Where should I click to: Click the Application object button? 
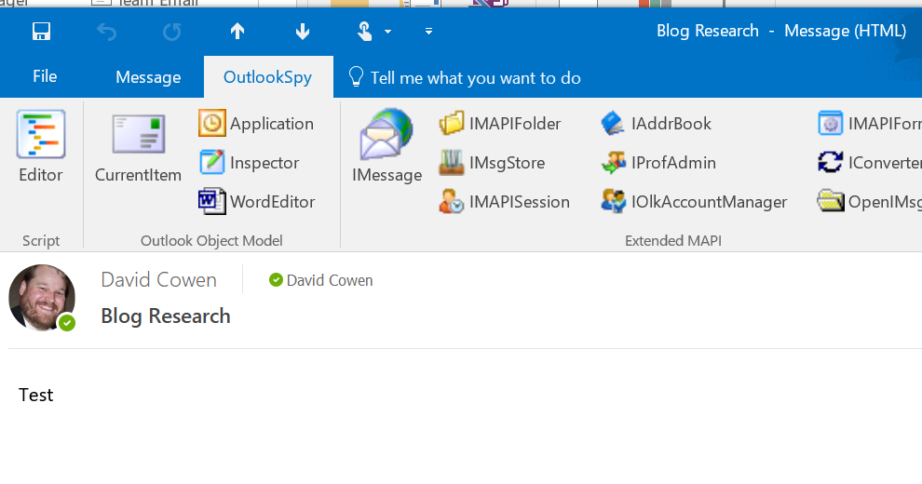pos(256,124)
